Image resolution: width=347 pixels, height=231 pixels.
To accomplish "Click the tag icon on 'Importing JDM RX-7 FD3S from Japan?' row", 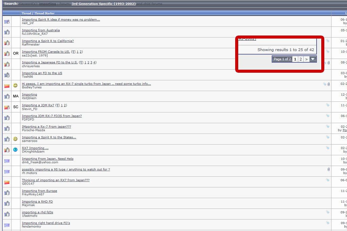I will [x=328, y=116].
